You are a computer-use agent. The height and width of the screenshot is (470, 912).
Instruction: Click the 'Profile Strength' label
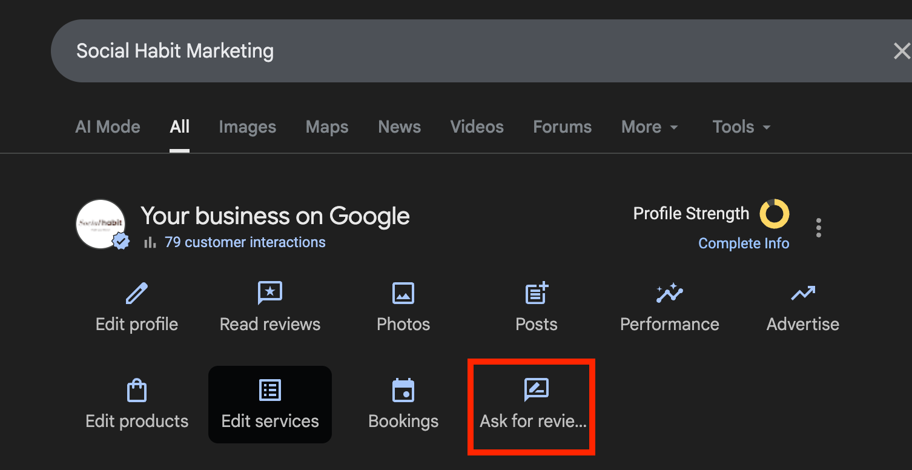click(x=691, y=214)
